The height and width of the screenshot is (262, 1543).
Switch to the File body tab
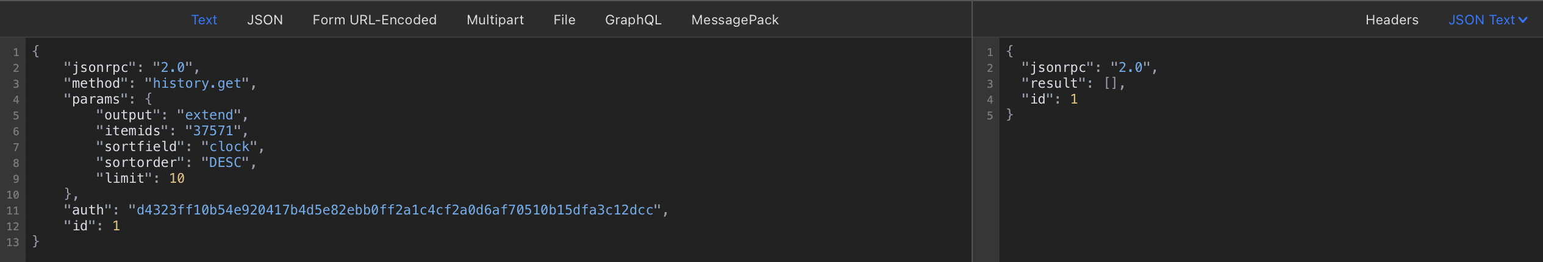click(x=564, y=20)
